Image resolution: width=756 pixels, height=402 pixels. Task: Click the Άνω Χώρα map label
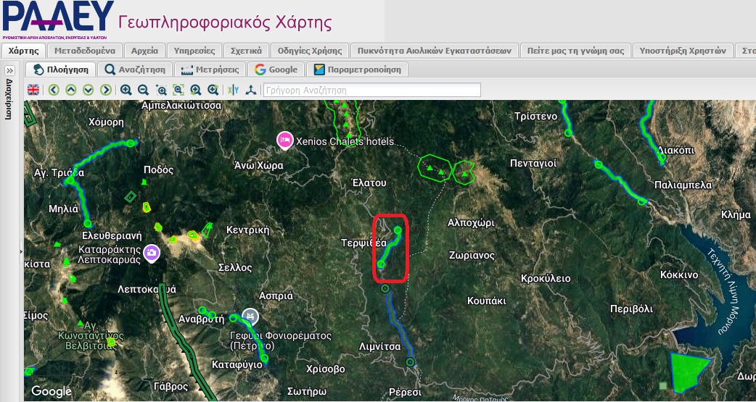[x=258, y=166]
